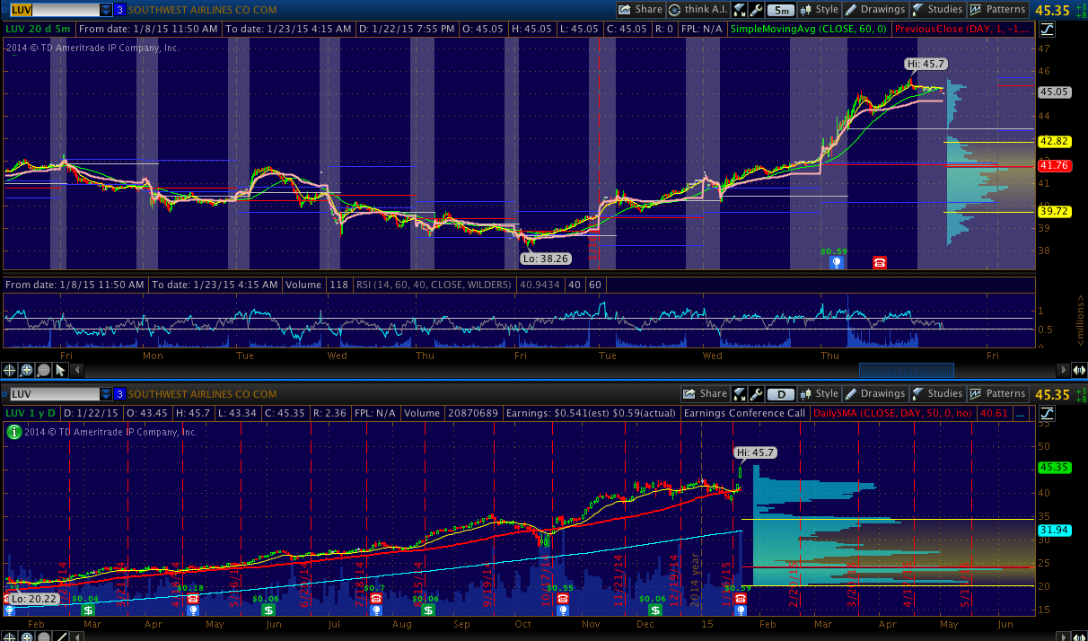
Task: Open the Studies menu in top chart
Action: [937, 10]
